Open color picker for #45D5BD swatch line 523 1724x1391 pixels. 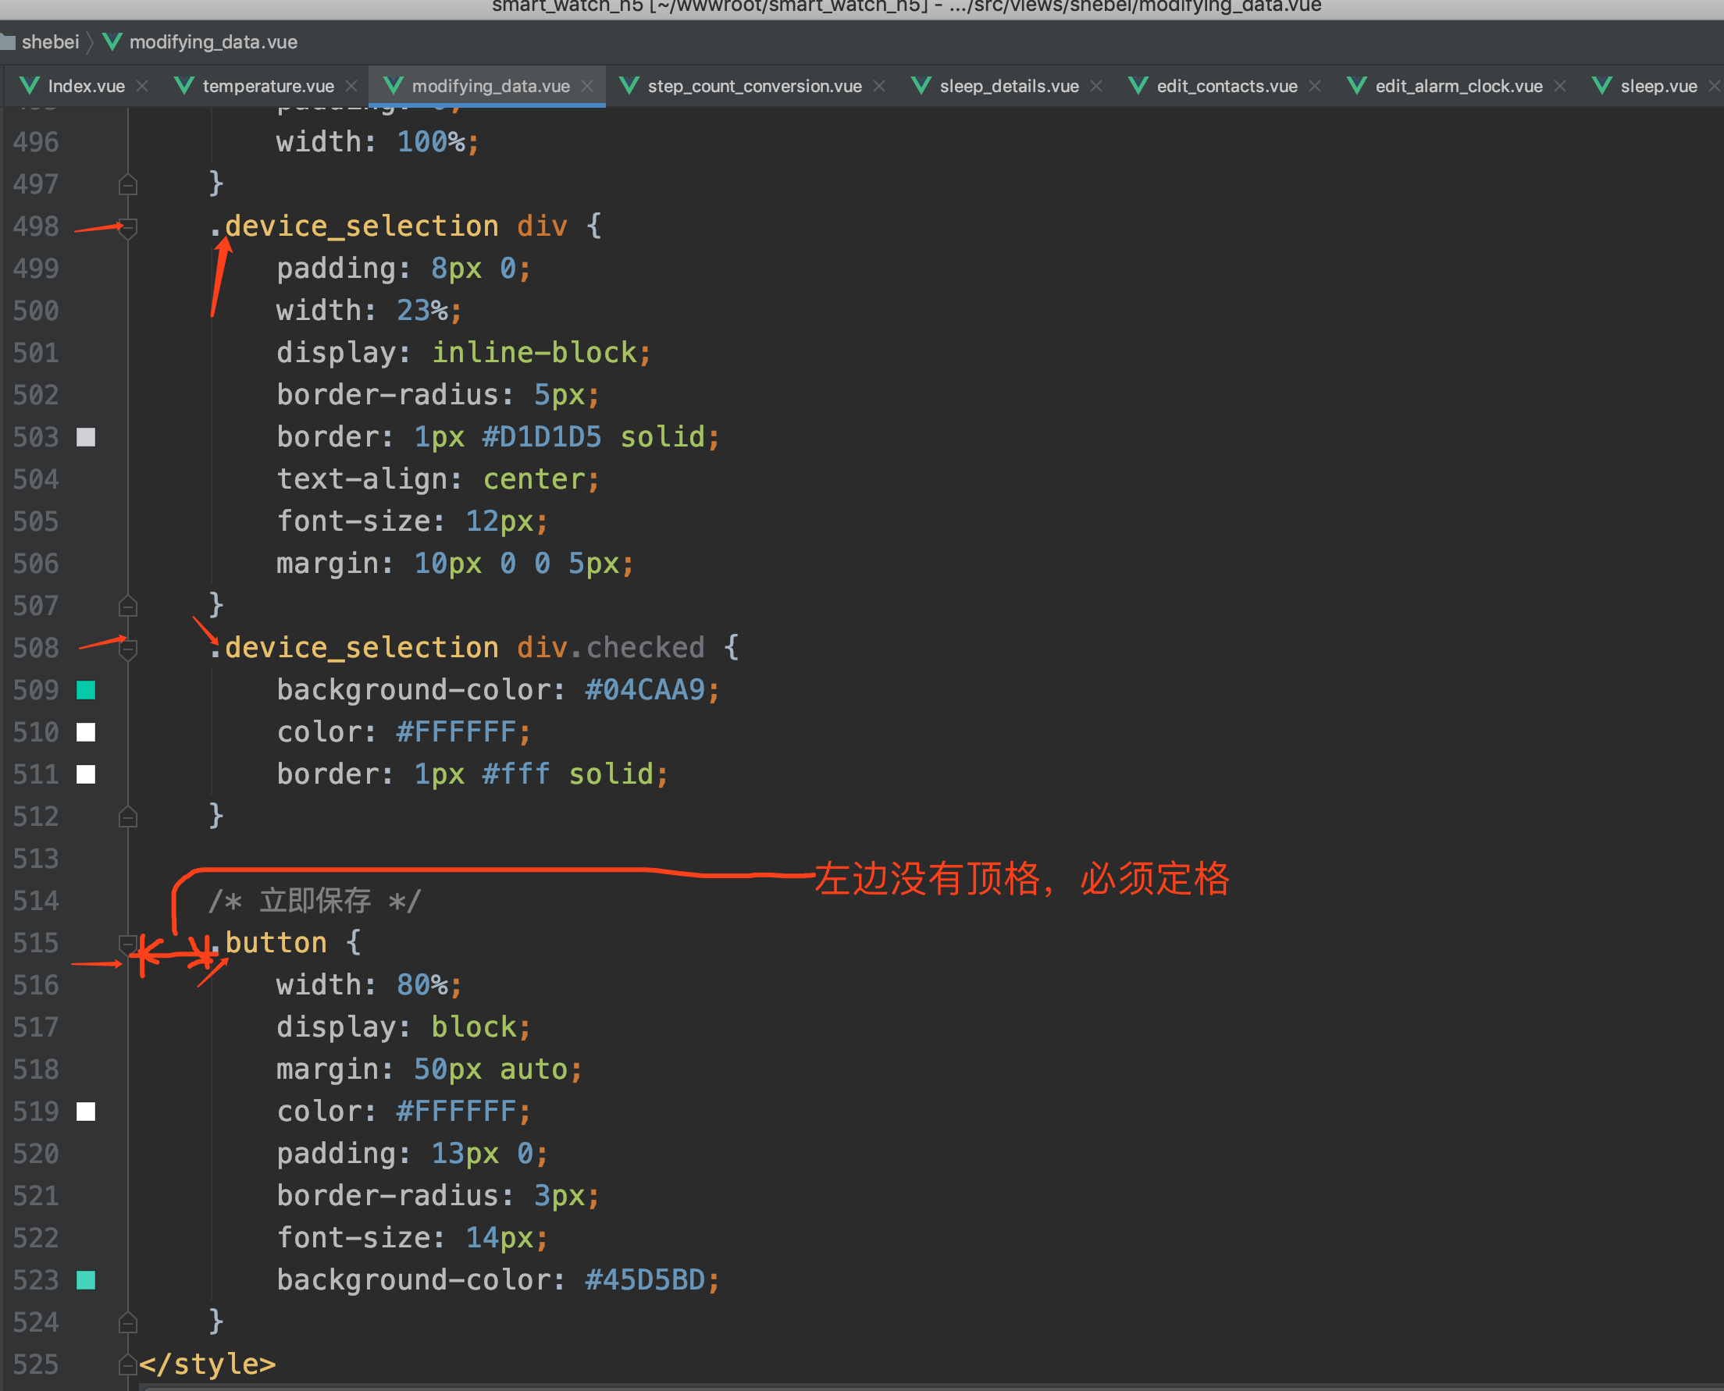[x=86, y=1280]
